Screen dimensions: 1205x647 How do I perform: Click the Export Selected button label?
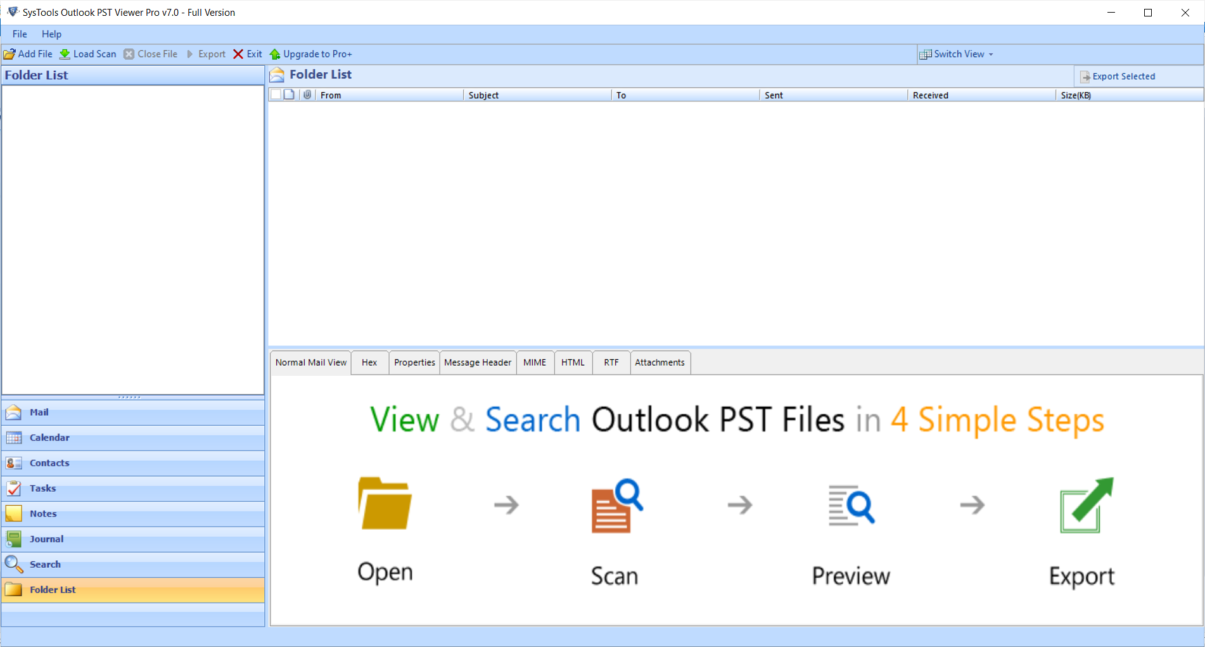(1124, 77)
